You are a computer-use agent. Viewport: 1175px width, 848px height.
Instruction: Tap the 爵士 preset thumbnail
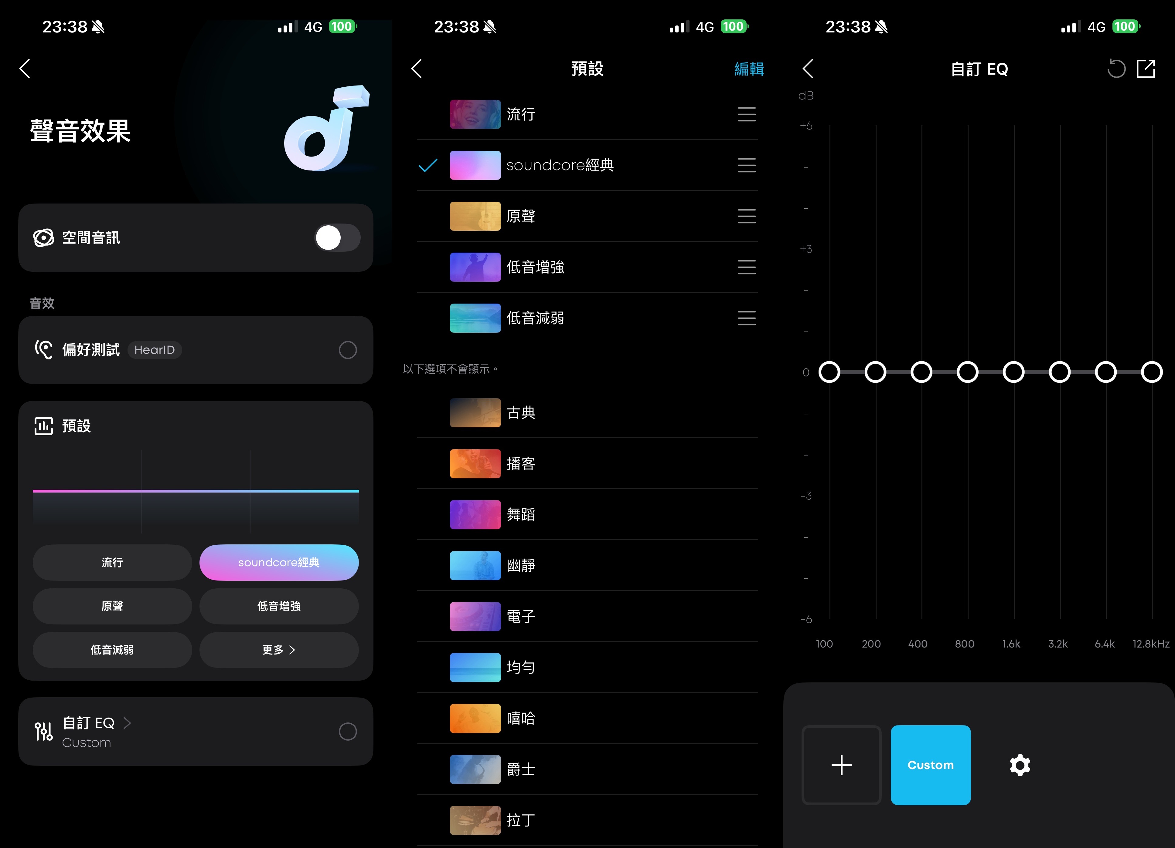475,769
